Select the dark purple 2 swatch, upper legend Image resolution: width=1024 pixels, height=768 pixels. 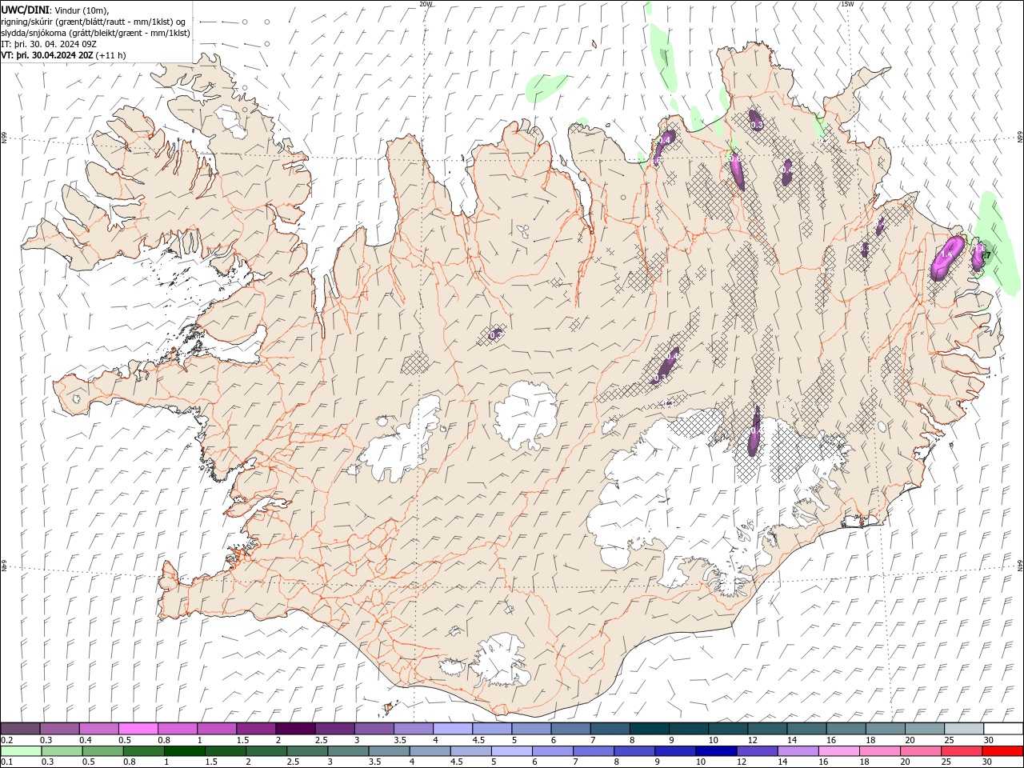(294, 728)
